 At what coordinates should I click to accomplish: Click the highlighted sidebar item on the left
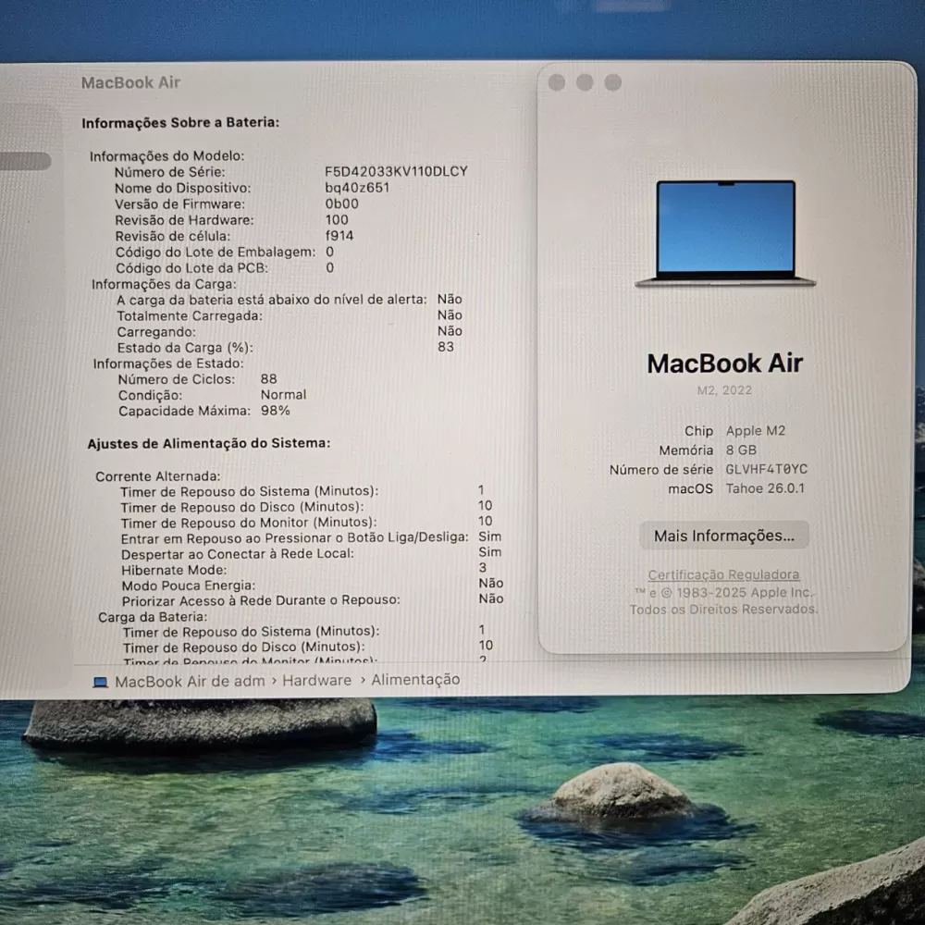pyautogui.click(x=25, y=162)
